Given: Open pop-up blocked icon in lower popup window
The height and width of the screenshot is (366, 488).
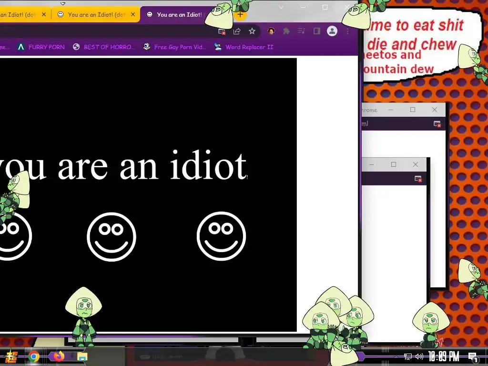Looking at the screenshot, I should click(x=418, y=179).
